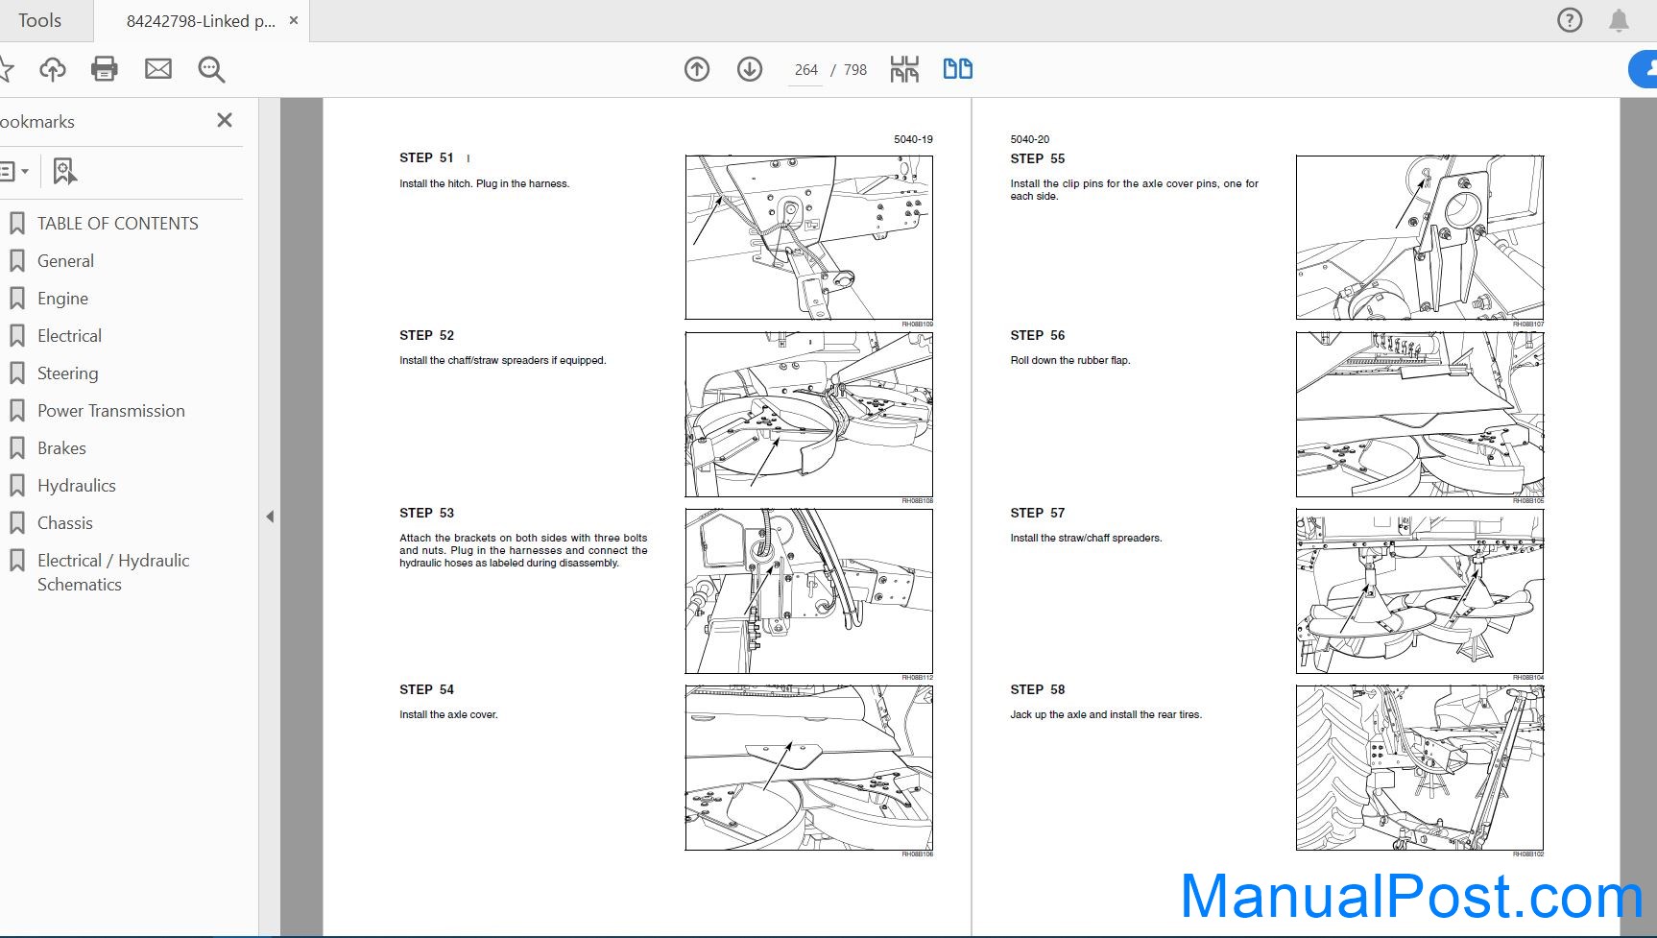Viewport: 1657px width, 938px height.
Task: Click the STEP 57 heading text
Action: coord(1037,513)
